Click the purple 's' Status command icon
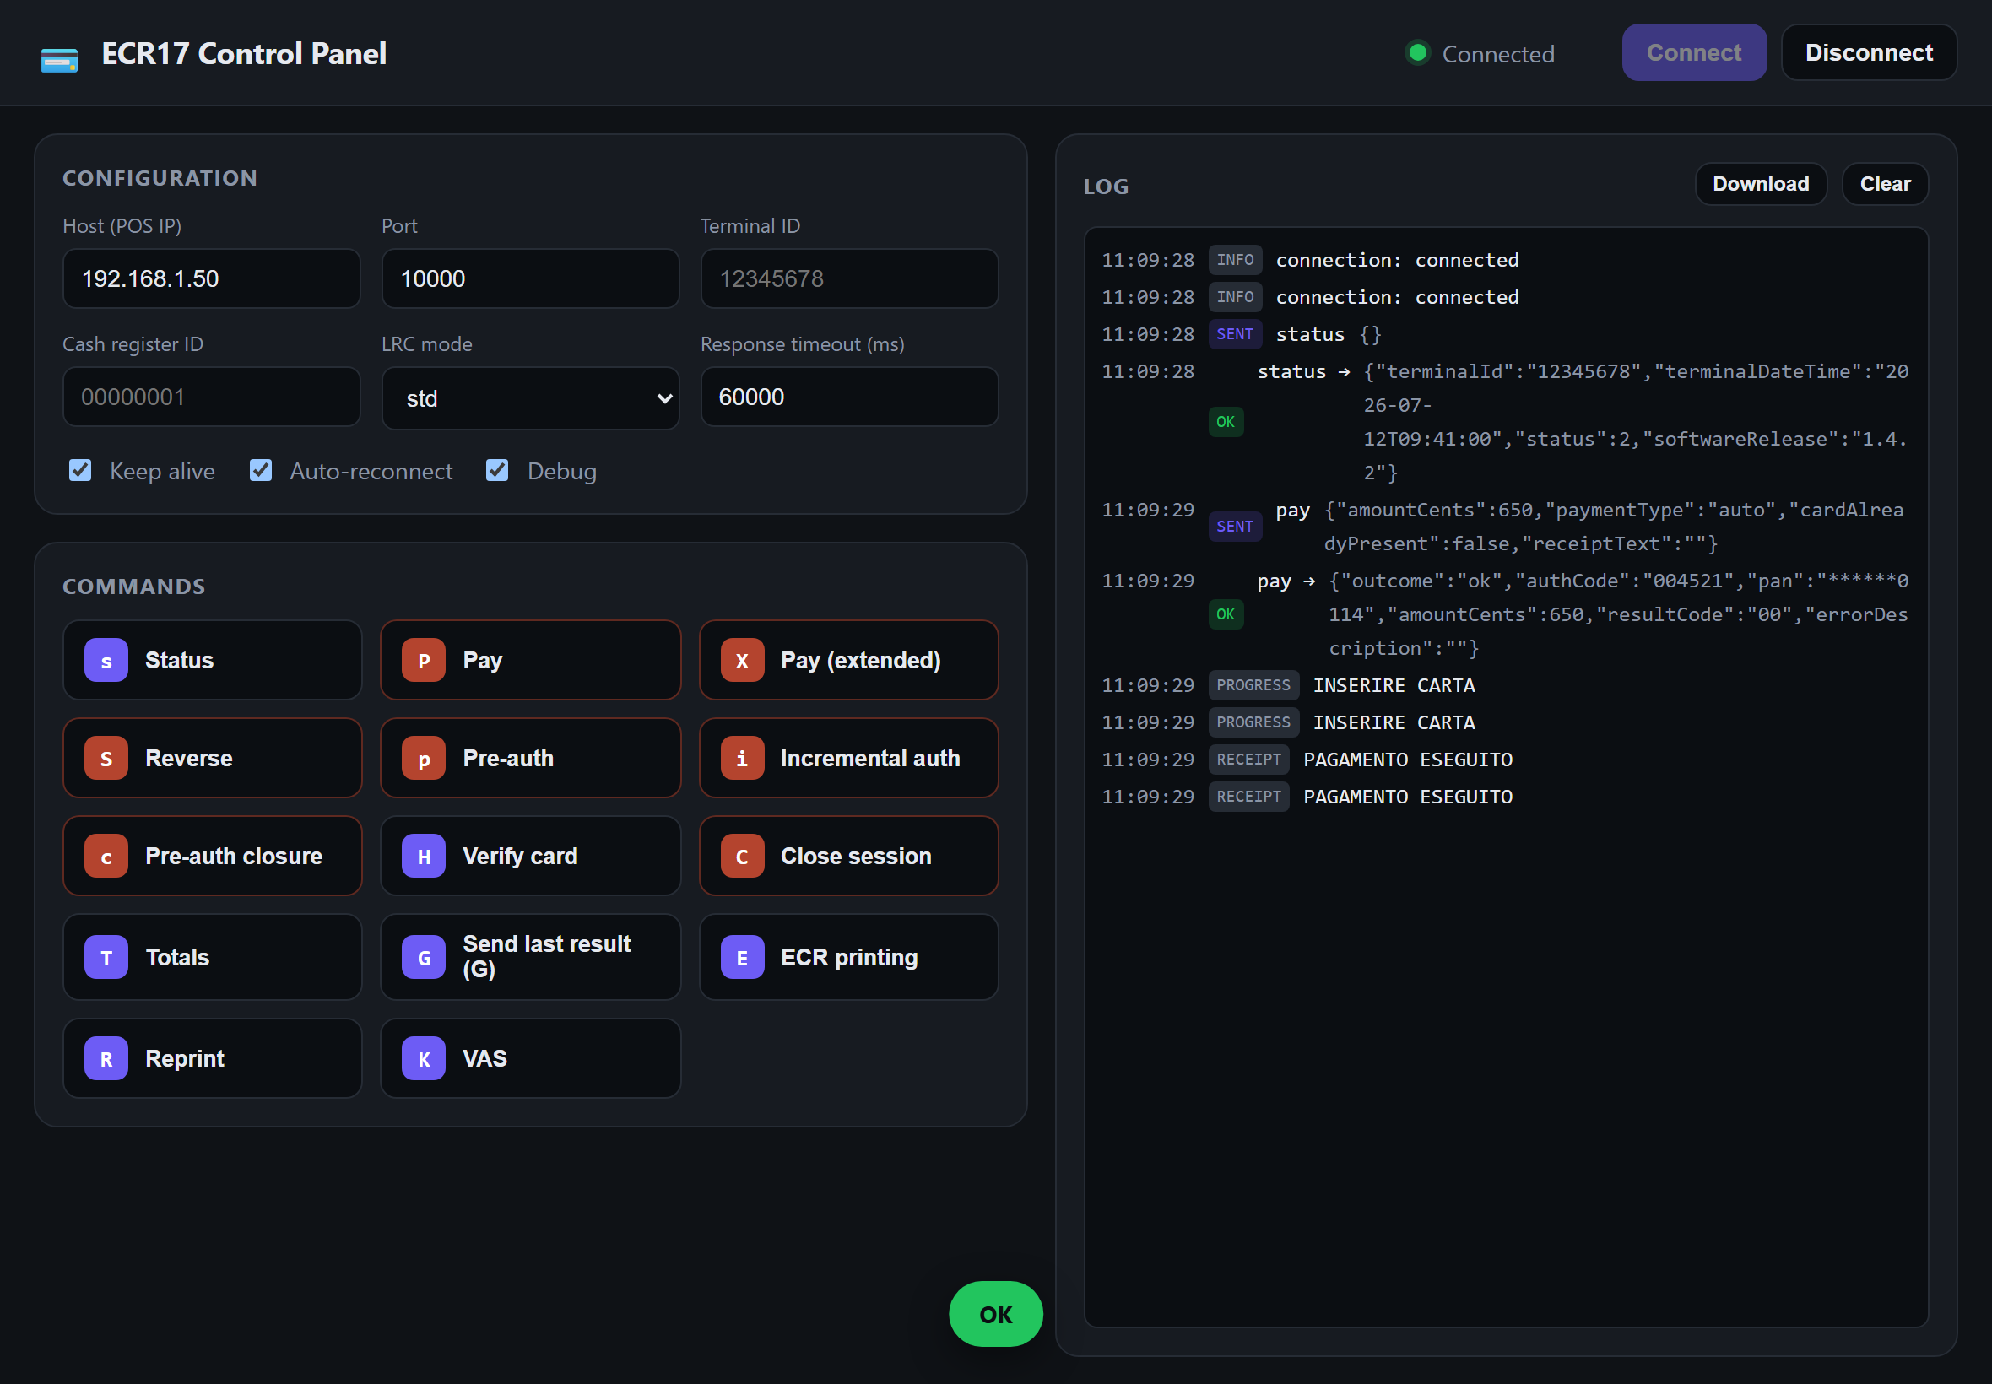 click(106, 660)
